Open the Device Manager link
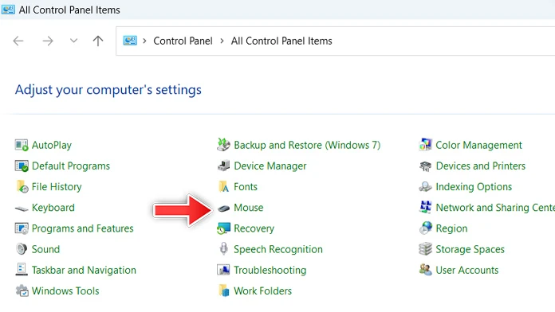This screenshot has width=555, height=312. tap(270, 166)
